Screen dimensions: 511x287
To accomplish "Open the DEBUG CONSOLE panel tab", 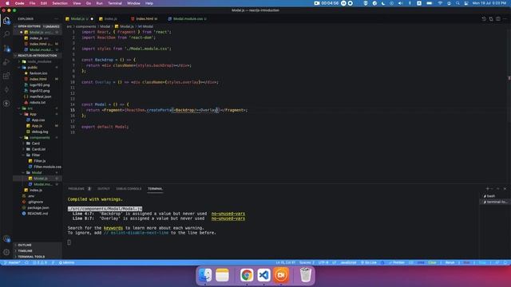I will click(129, 189).
